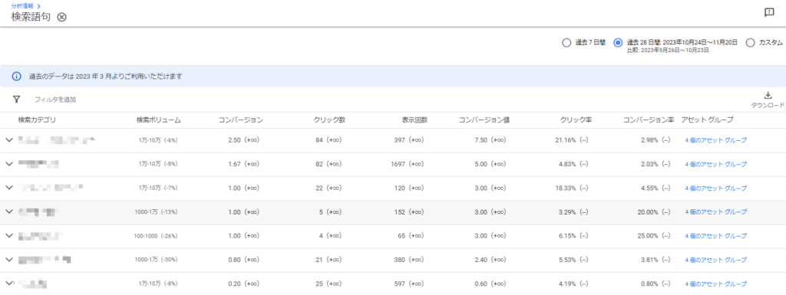
Task: Click the 検索語句 page title
Action: pos(31,17)
